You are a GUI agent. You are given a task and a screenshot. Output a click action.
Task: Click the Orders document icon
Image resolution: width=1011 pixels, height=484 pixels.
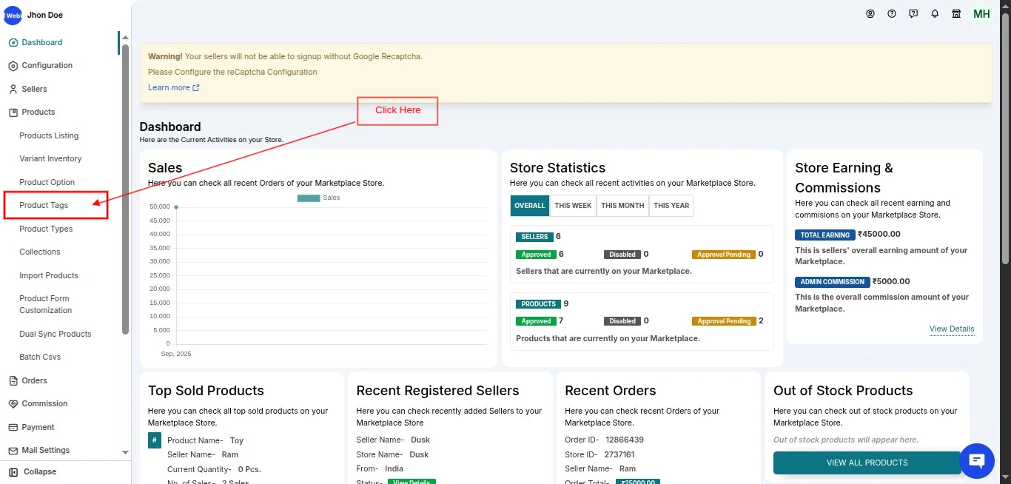[13, 380]
